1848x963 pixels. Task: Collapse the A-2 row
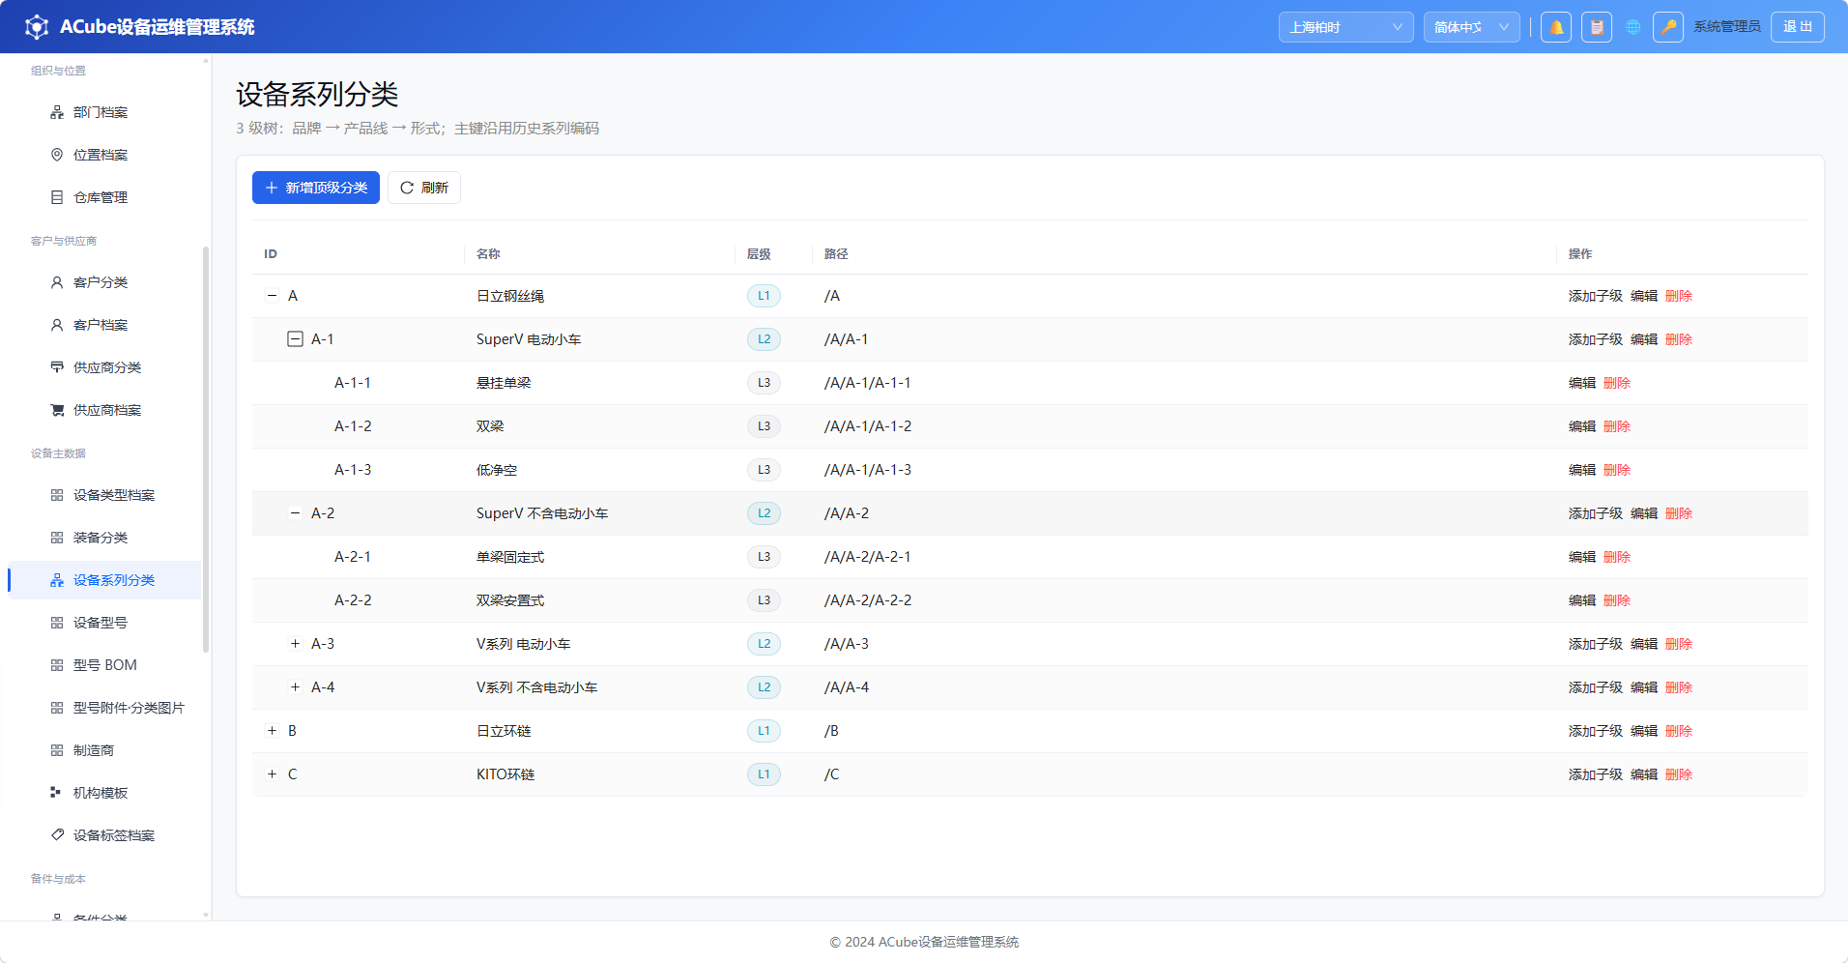pos(295,513)
